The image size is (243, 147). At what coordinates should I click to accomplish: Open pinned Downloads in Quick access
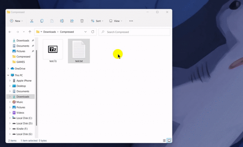23,41
